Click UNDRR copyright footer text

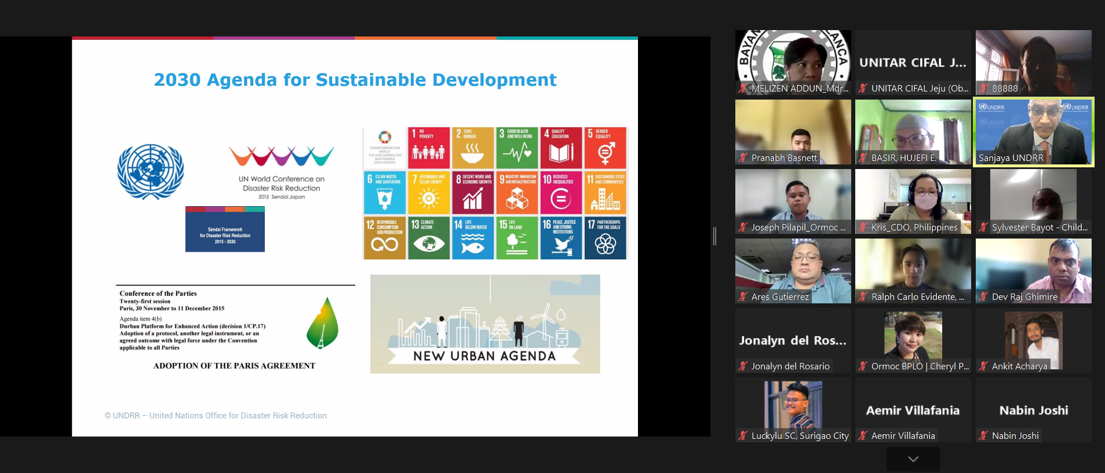[216, 416]
